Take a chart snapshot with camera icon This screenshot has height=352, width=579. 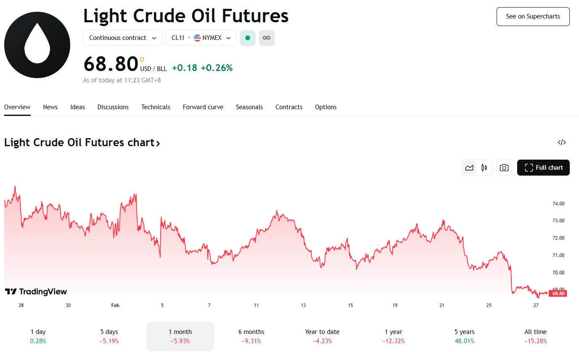[504, 168]
